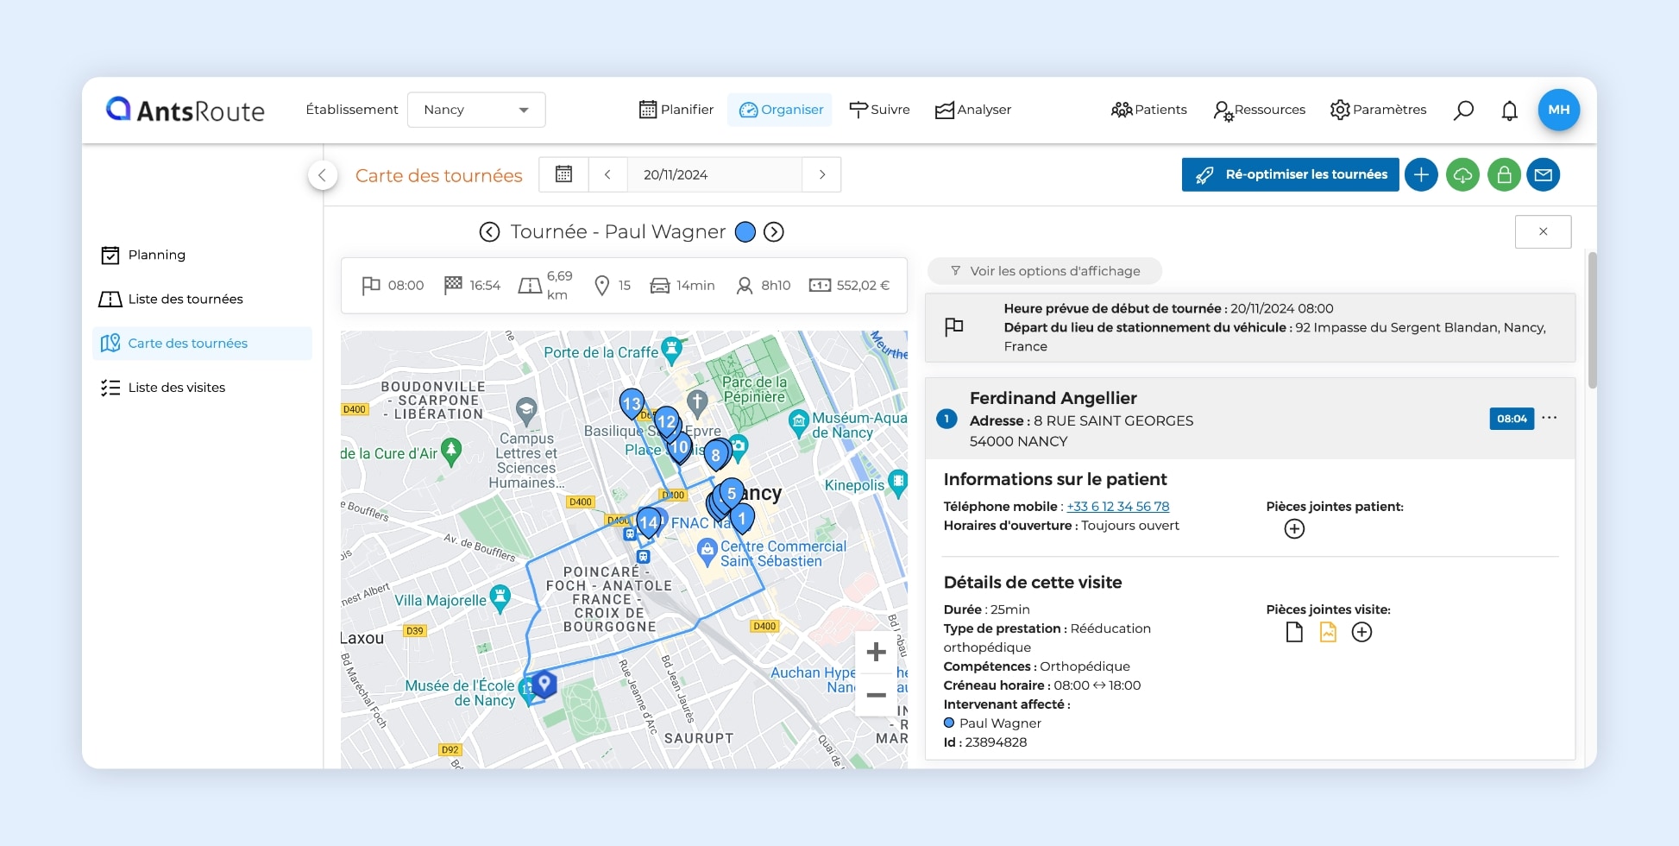This screenshot has width=1679, height=846.
Task: Click map marker number 13
Action: point(632,402)
